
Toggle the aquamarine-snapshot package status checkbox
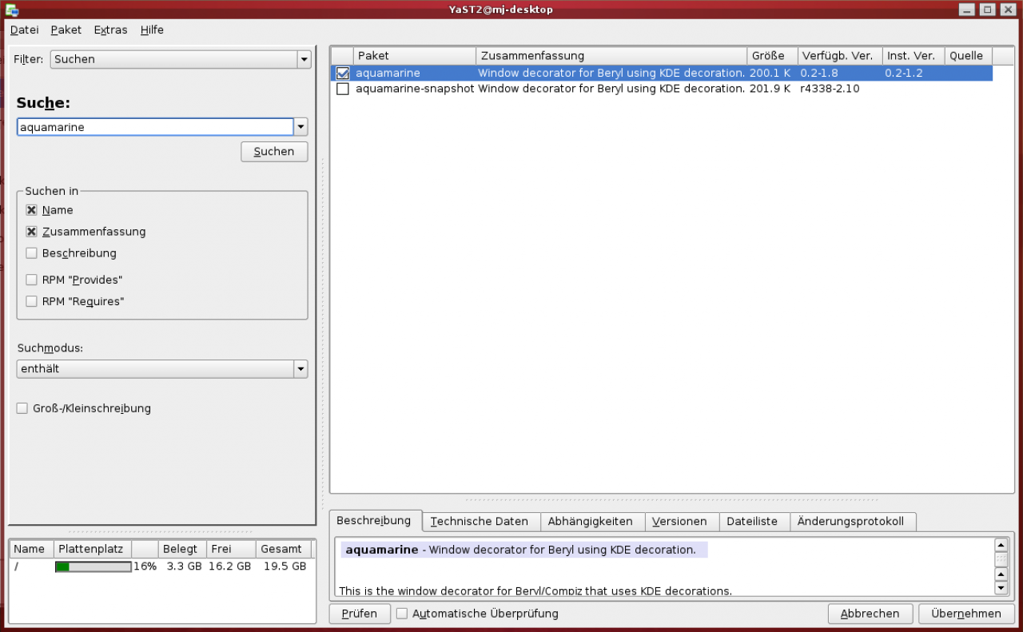pyautogui.click(x=343, y=89)
